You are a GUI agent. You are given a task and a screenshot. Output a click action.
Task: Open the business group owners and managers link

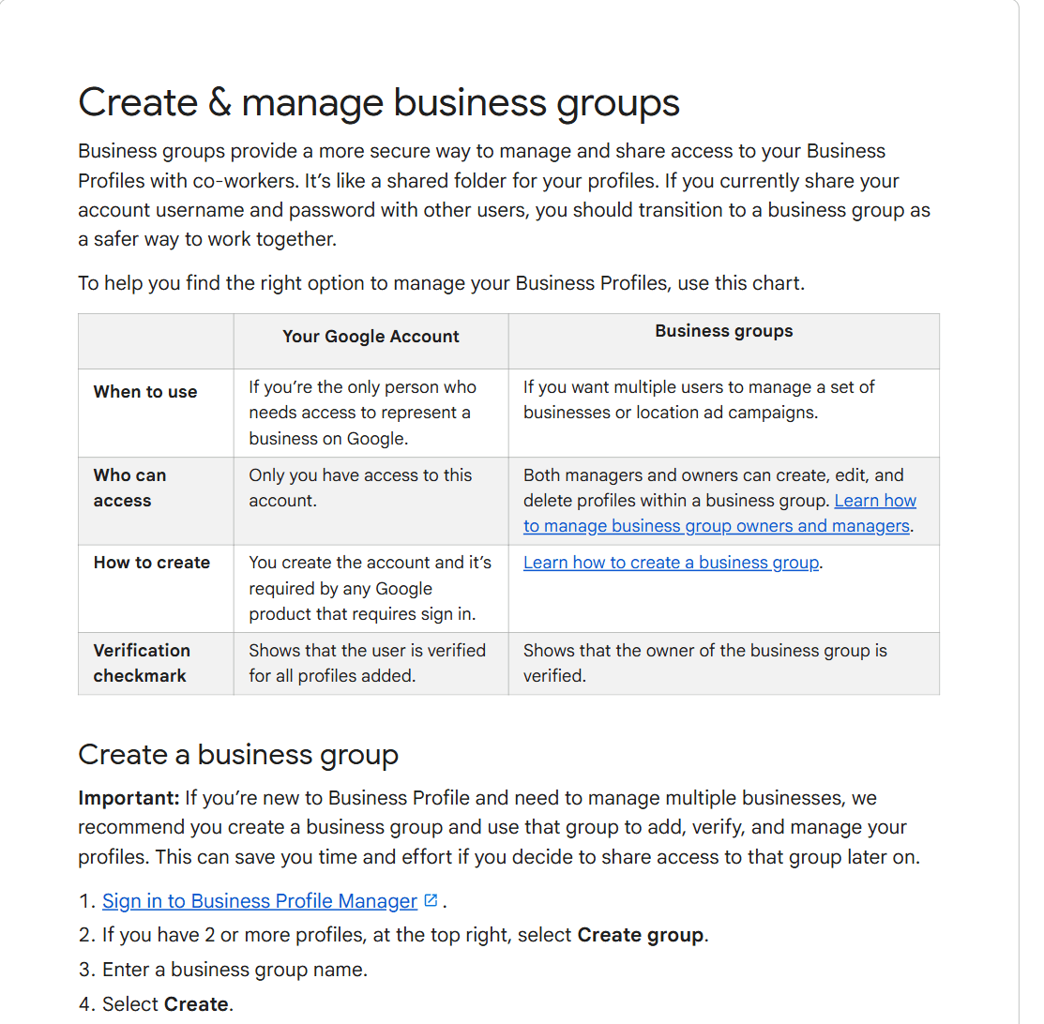tap(716, 526)
